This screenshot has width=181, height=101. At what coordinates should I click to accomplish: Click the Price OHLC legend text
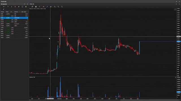pyautogui.click(x=38, y=9)
